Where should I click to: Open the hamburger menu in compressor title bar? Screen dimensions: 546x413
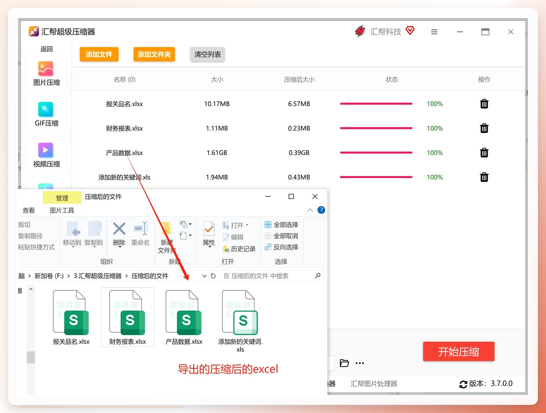click(x=434, y=32)
